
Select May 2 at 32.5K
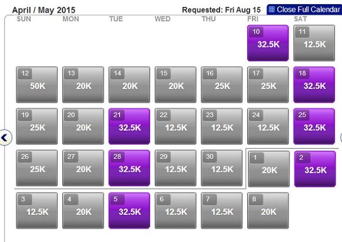[x=315, y=169]
